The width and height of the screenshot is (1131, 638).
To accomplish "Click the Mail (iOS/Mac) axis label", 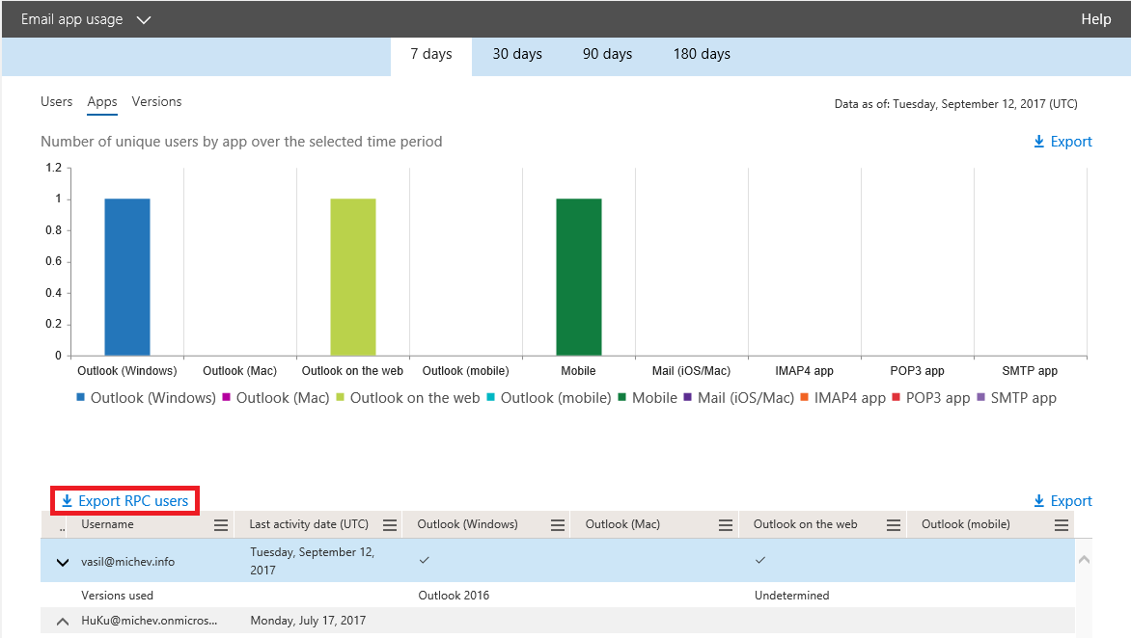I will [691, 371].
